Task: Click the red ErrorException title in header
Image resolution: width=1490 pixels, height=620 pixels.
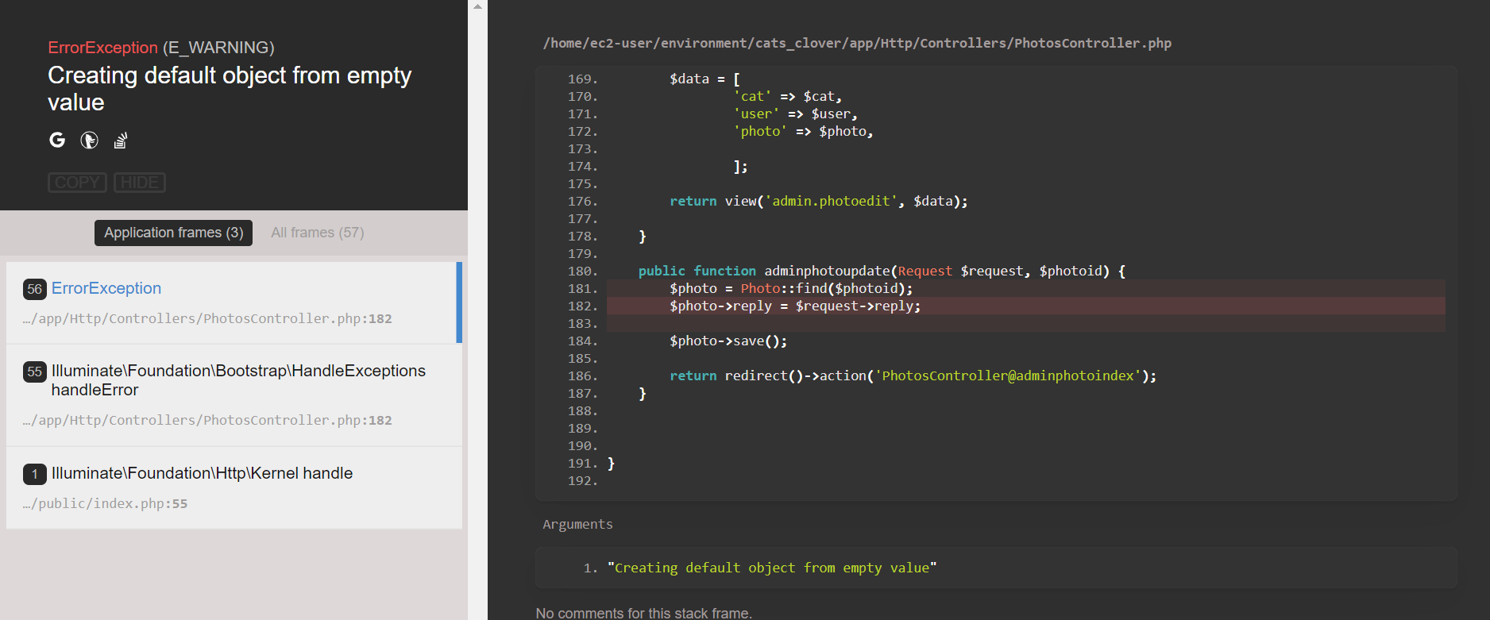Action: tap(102, 48)
